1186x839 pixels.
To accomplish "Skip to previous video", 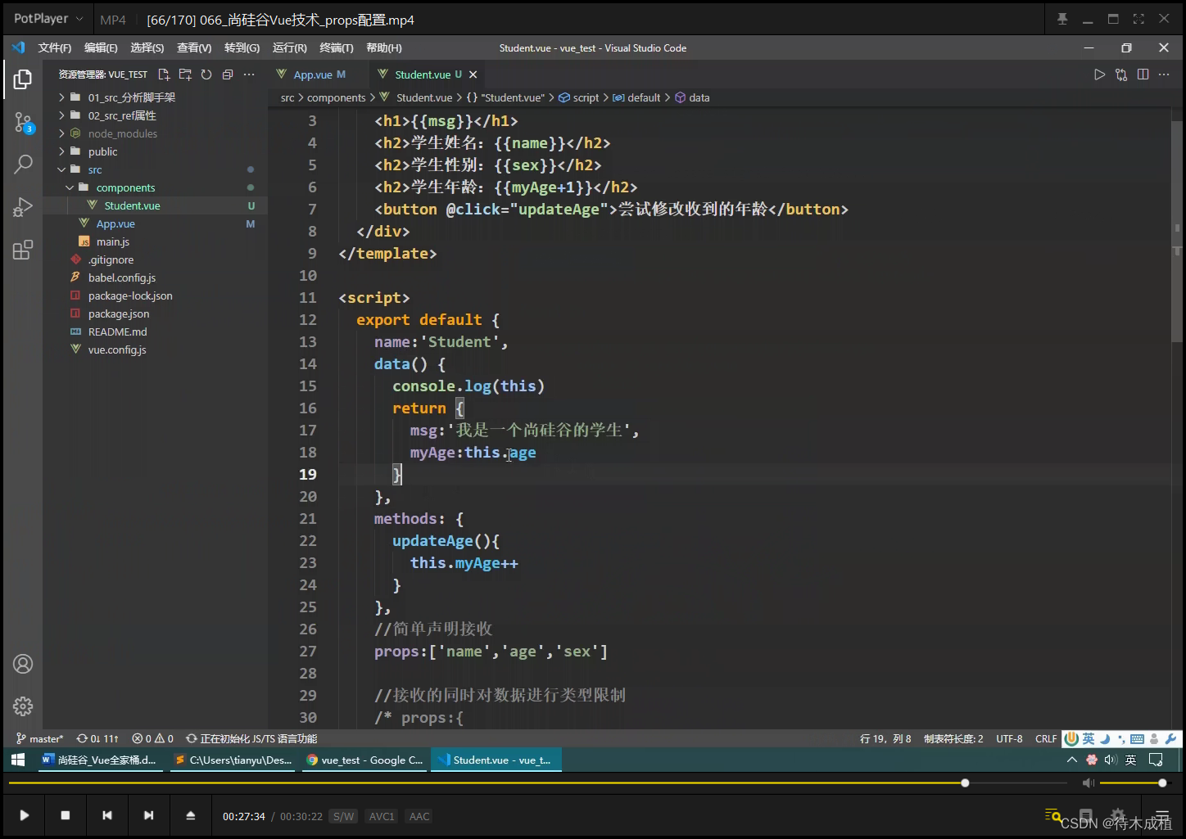I will [107, 815].
